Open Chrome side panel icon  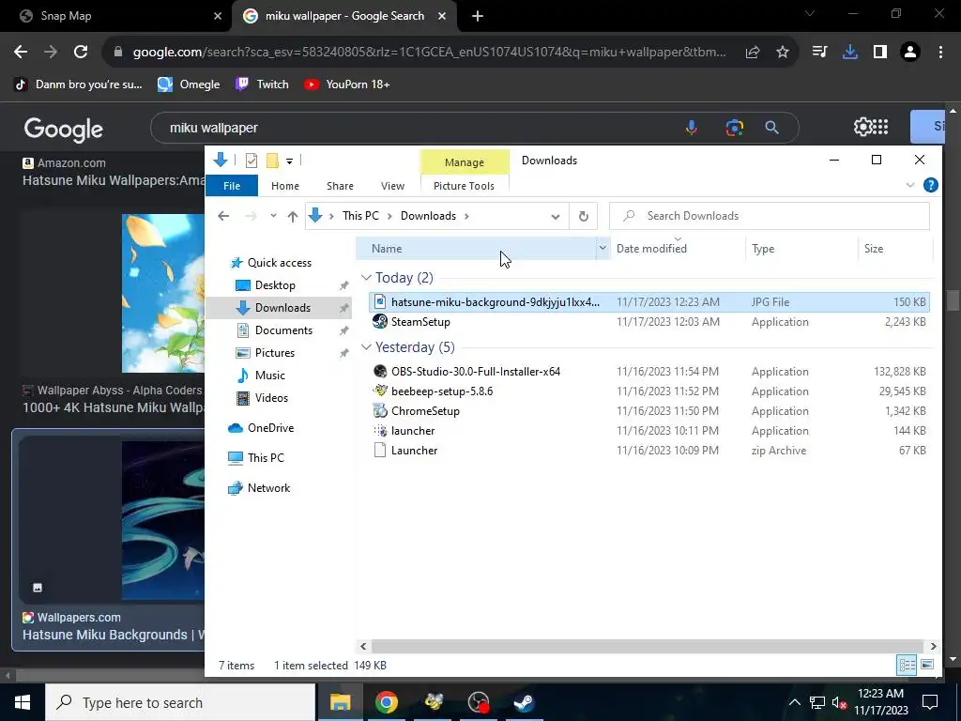pos(880,53)
